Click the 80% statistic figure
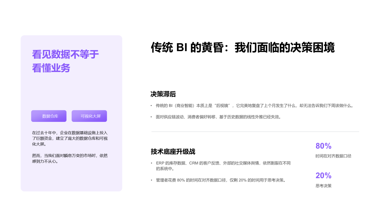The height and width of the screenshot is (214, 381). tap(323, 146)
